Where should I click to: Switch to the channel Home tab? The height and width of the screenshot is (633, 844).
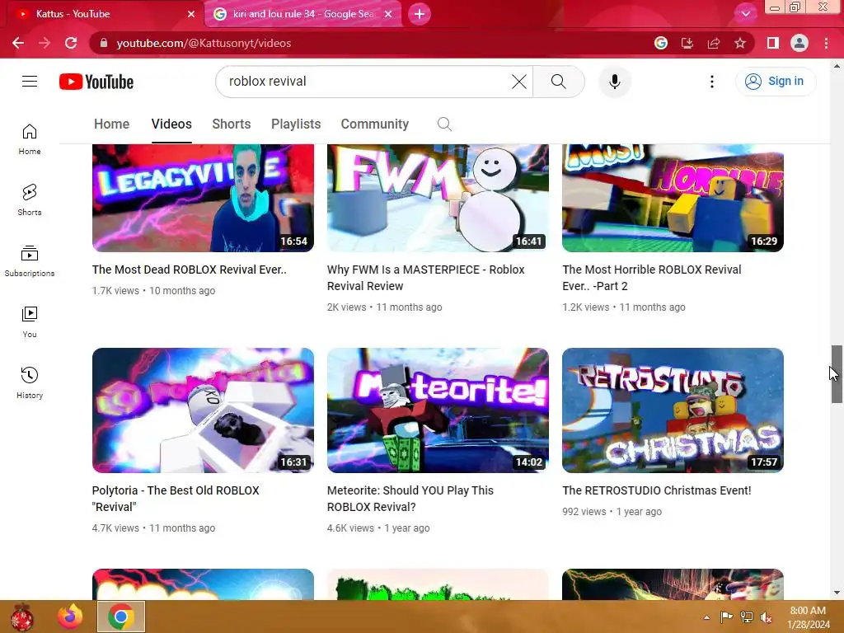pyautogui.click(x=112, y=124)
